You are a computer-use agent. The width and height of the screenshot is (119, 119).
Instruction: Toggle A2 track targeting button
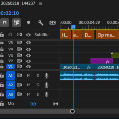tap(10, 85)
